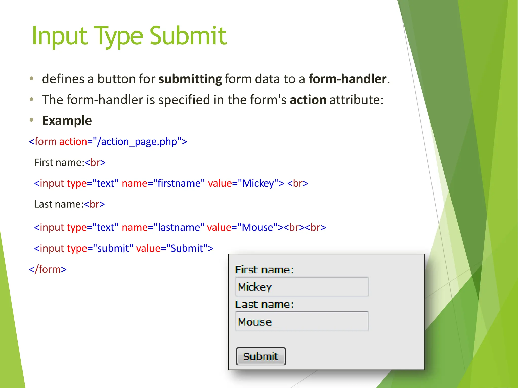Click the bold 'Example' bullet text

[x=67, y=120]
